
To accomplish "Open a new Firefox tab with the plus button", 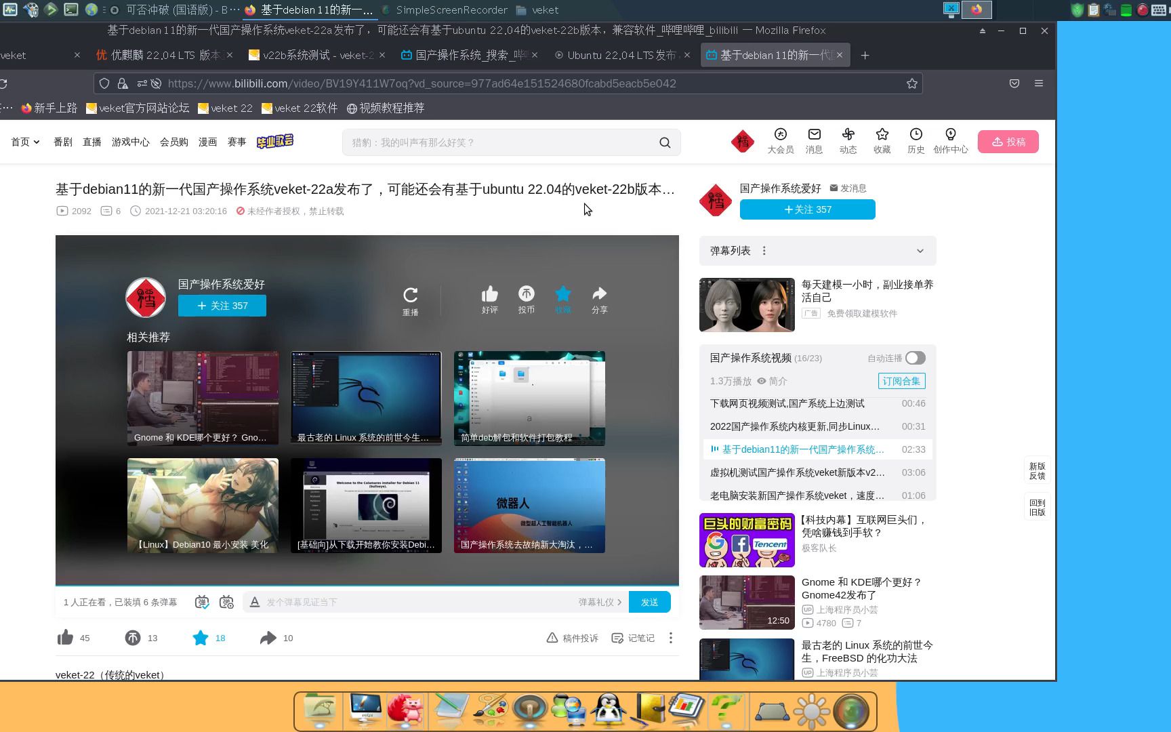I will tap(865, 56).
